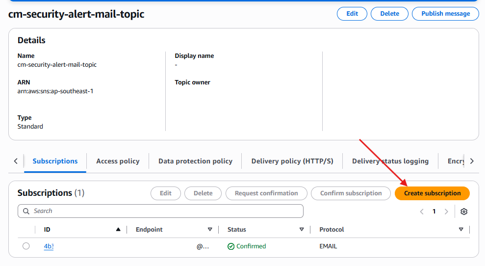Viewport: 485px width, 266px height.
Task: Edit the SNS topic
Action: [352, 14]
